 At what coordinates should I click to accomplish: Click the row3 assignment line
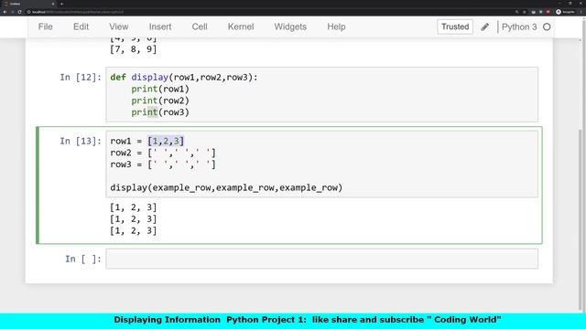(x=163, y=164)
